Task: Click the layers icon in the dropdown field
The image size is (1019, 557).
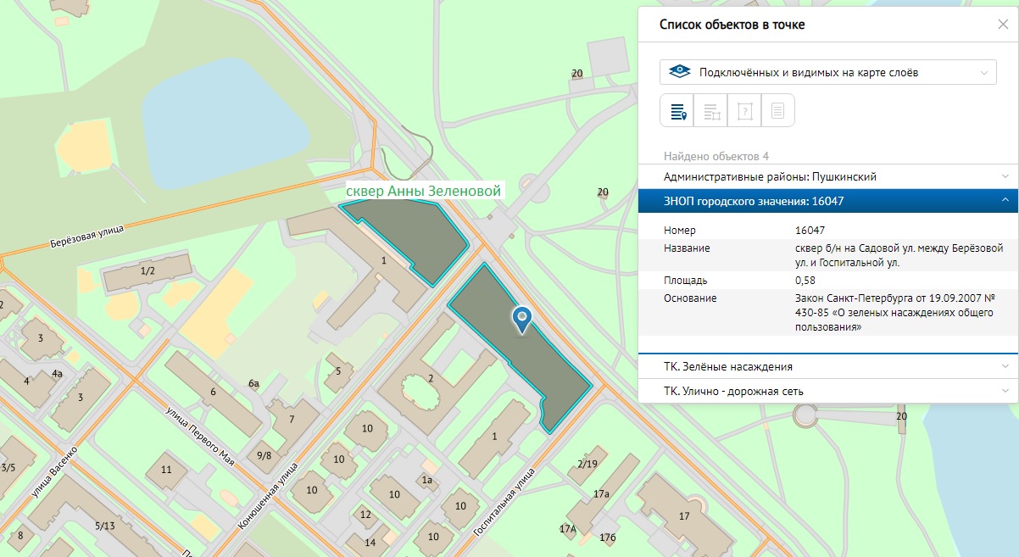Action: click(x=679, y=72)
